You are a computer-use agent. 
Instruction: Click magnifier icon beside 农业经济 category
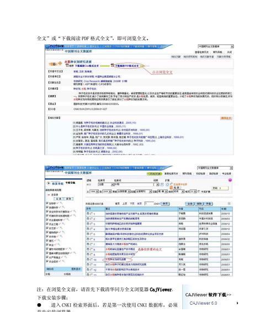tap(63, 261)
